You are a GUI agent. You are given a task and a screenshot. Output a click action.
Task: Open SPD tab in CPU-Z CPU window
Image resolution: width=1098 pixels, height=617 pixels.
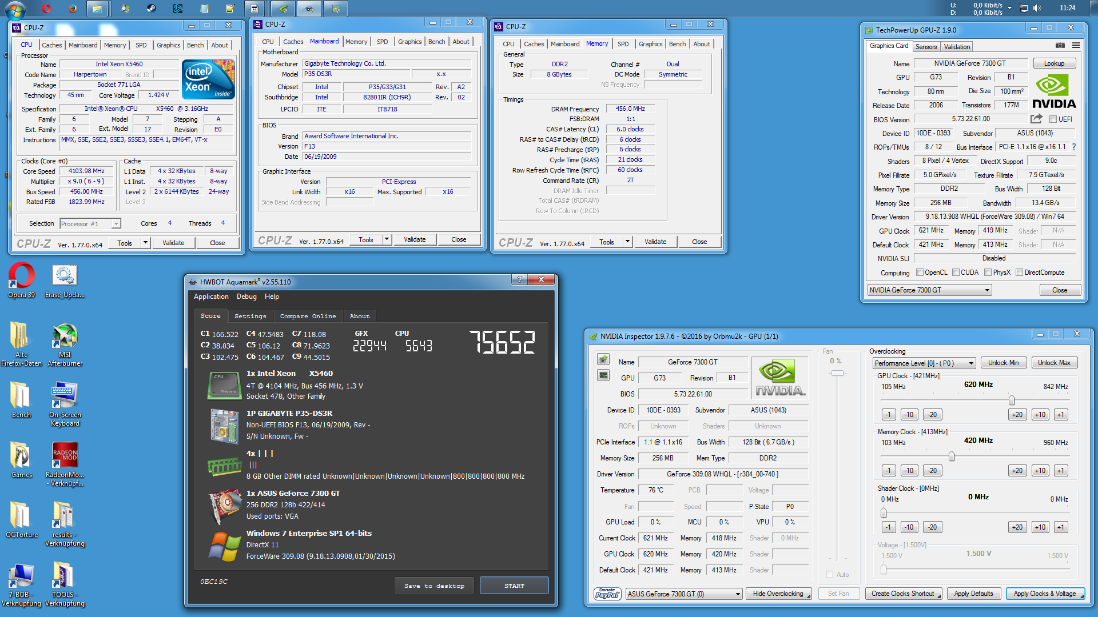click(x=141, y=45)
